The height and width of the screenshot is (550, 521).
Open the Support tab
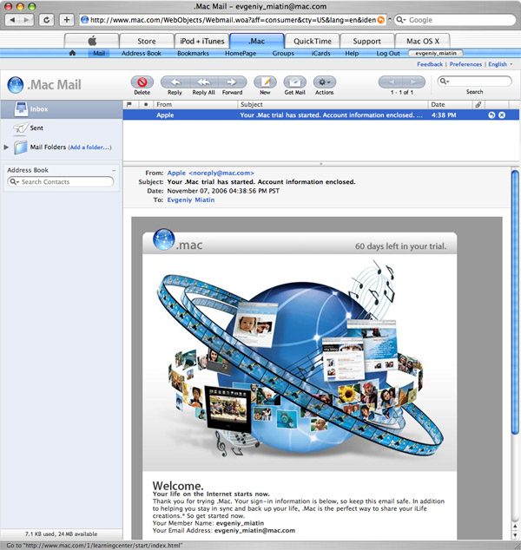tap(367, 41)
